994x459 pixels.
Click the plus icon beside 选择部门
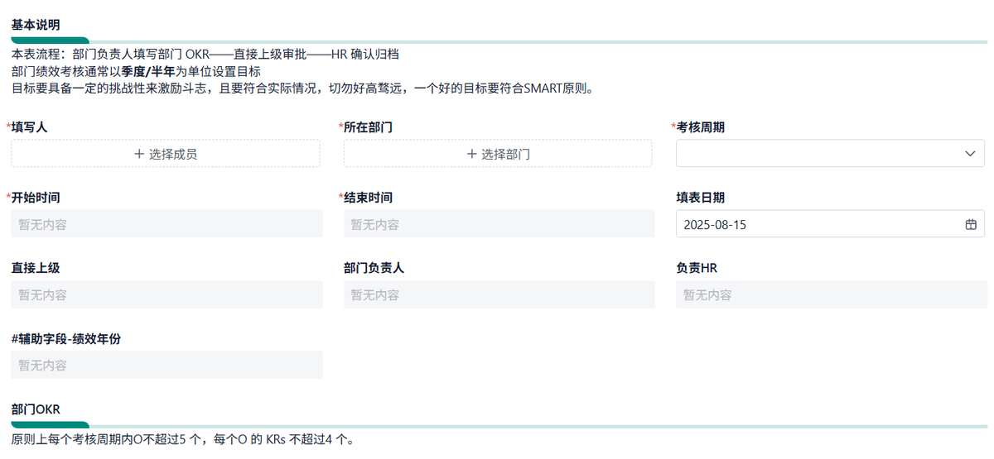click(472, 154)
